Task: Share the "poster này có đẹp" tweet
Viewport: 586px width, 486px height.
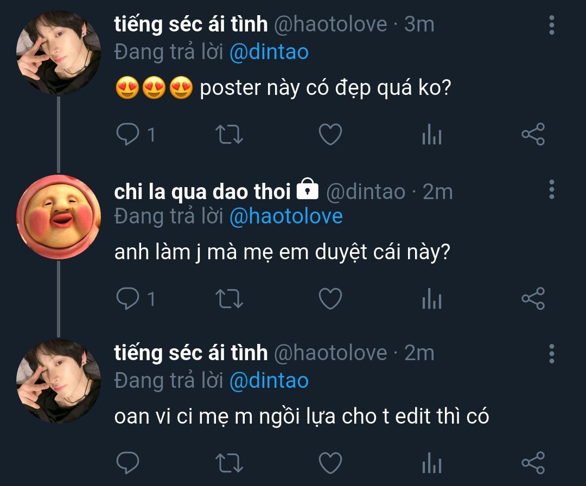Action: [x=533, y=135]
